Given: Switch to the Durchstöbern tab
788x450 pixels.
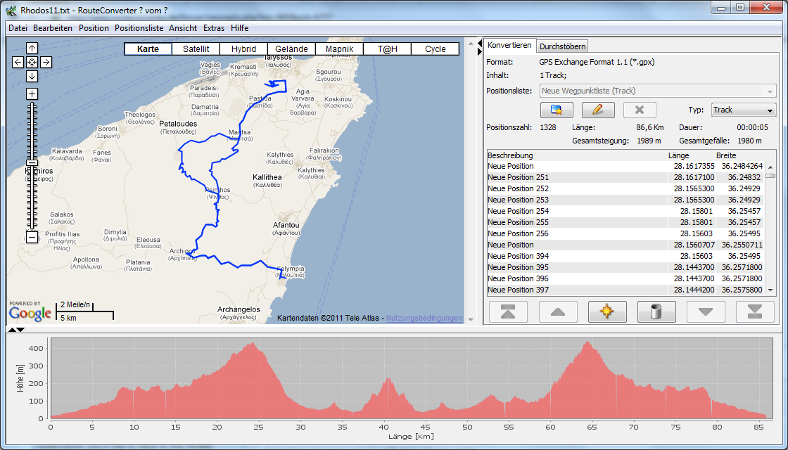Looking at the screenshot, I should pos(562,46).
